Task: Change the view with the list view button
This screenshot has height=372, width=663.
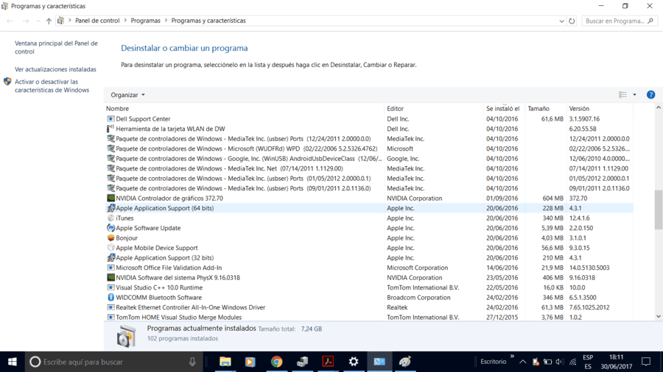Action: (622, 95)
